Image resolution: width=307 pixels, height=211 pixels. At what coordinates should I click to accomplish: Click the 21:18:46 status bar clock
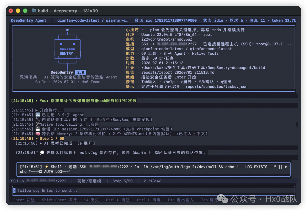click(x=152, y=181)
